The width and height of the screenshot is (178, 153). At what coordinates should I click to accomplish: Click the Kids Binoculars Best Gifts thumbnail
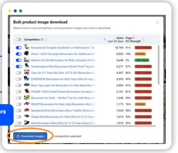(x=27, y=123)
